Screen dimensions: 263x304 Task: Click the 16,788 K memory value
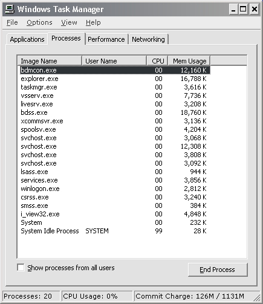[x=193, y=79]
